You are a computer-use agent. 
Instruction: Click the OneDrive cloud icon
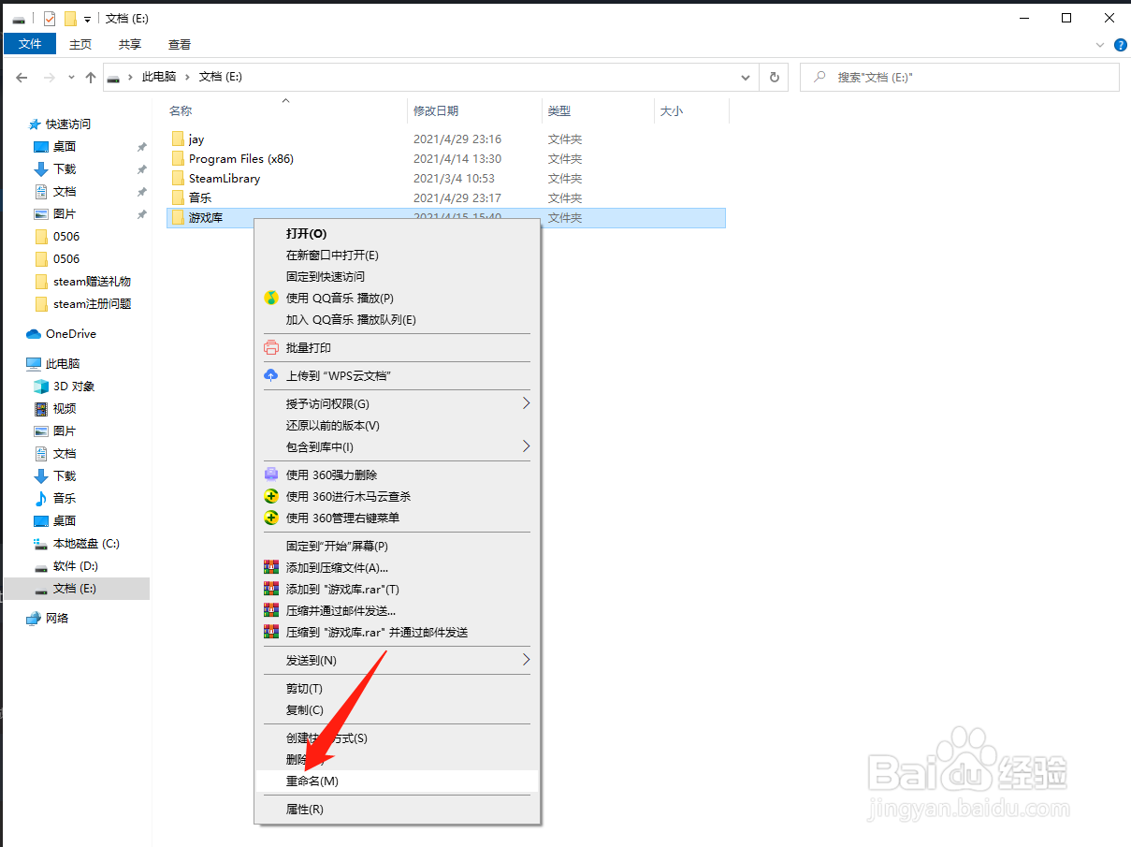coord(34,333)
